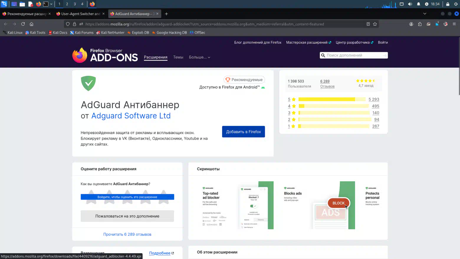Viewport: 460px width, 259px height.
Task: Click the site padlock icon
Action: [75, 24]
